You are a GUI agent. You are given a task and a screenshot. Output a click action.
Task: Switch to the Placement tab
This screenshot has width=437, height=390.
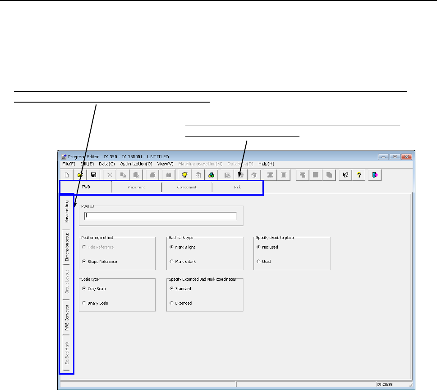pyautogui.click(x=136, y=187)
